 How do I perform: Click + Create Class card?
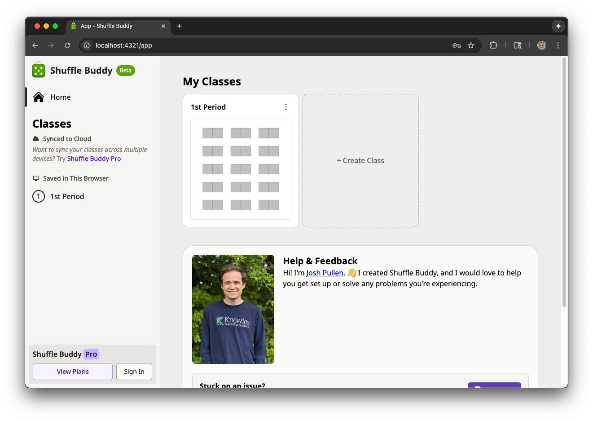[360, 160]
